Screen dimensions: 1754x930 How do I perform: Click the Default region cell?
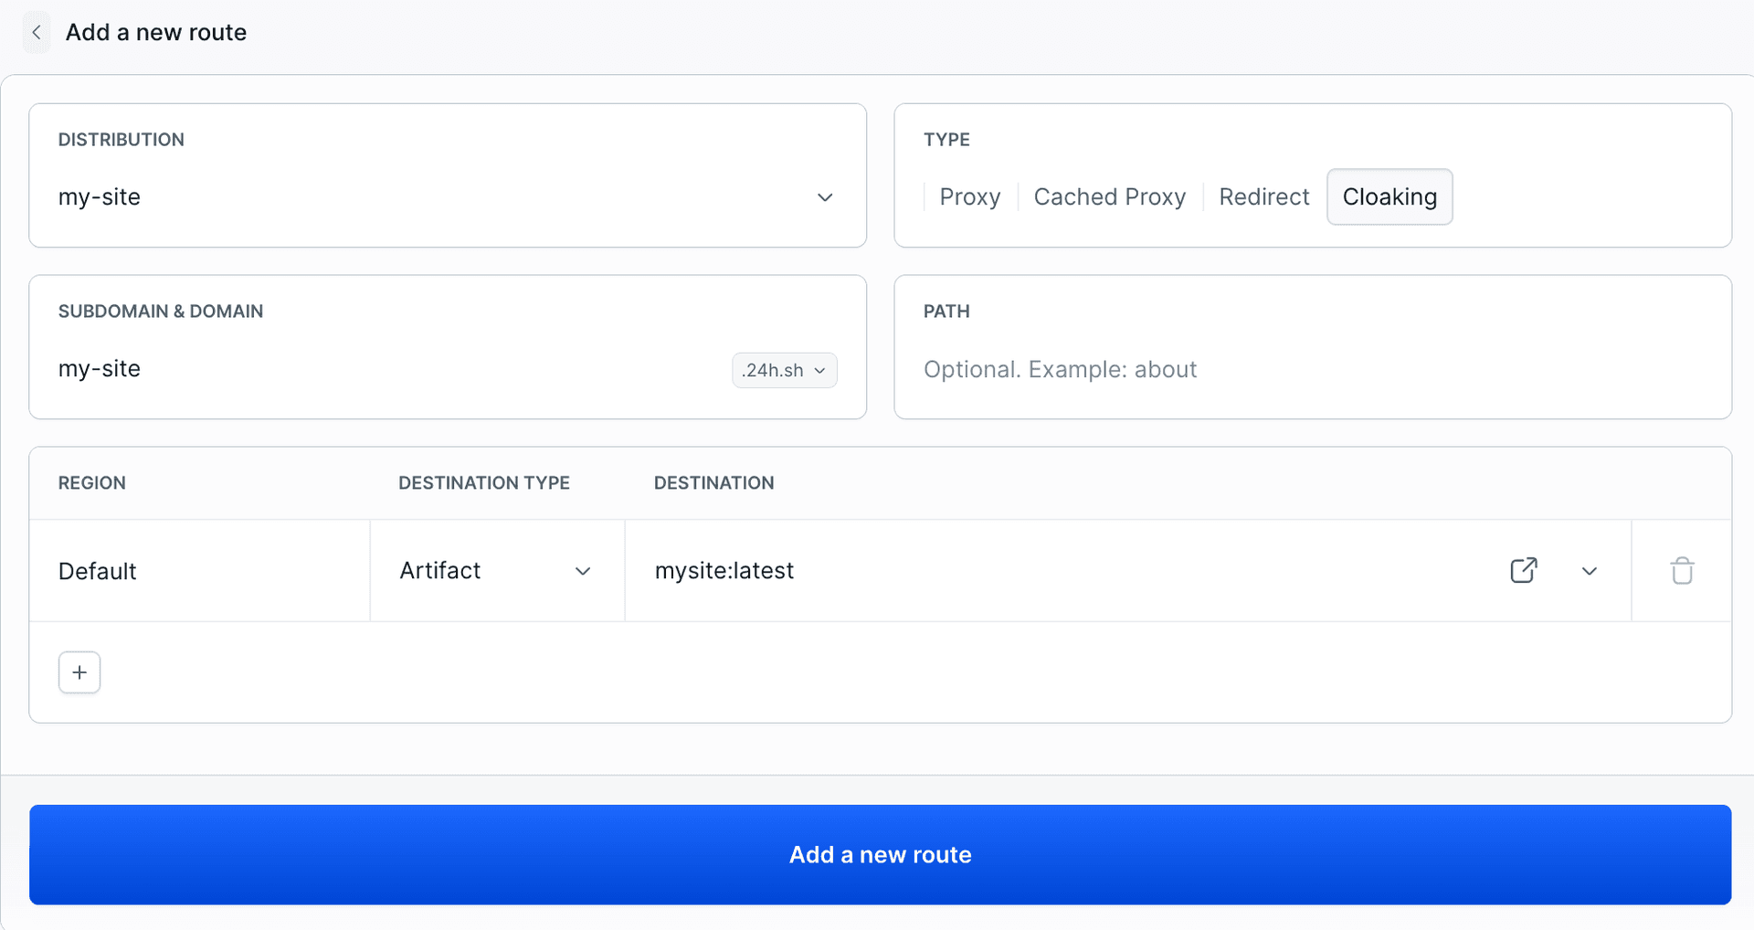tap(199, 571)
